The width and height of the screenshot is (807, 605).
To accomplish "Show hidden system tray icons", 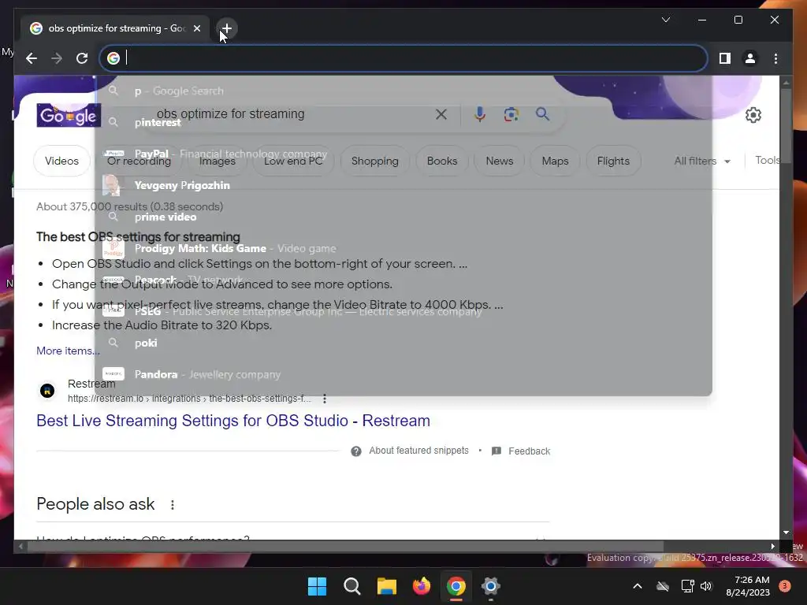I will 637,586.
